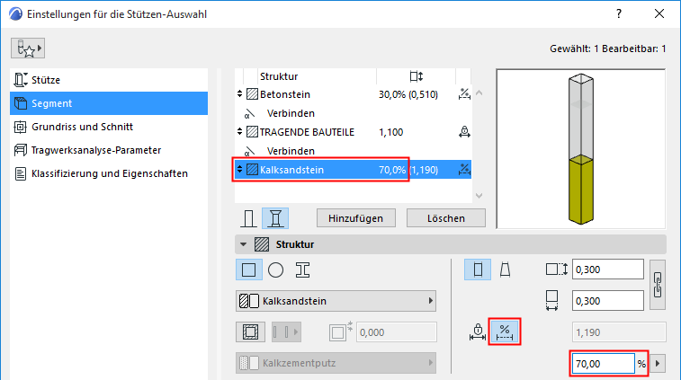Click the Hinzufügen button
Image resolution: width=681 pixels, height=380 pixels.
pos(355,217)
